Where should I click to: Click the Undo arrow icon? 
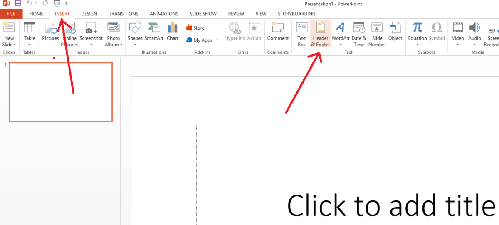click(30, 3)
